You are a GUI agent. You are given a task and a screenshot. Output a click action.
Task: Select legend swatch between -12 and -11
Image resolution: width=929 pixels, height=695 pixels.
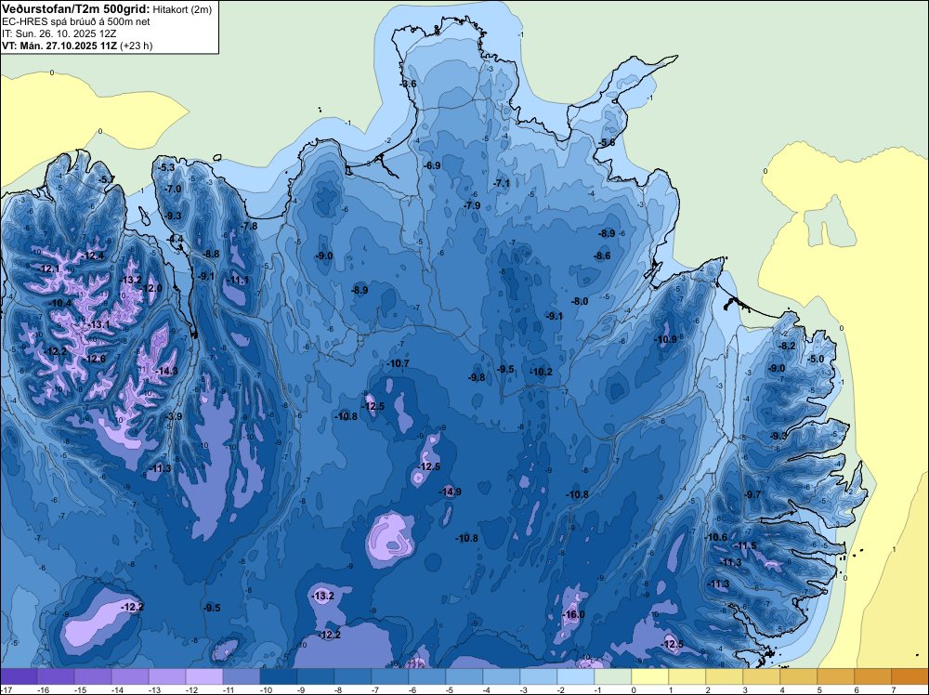pos(204,676)
